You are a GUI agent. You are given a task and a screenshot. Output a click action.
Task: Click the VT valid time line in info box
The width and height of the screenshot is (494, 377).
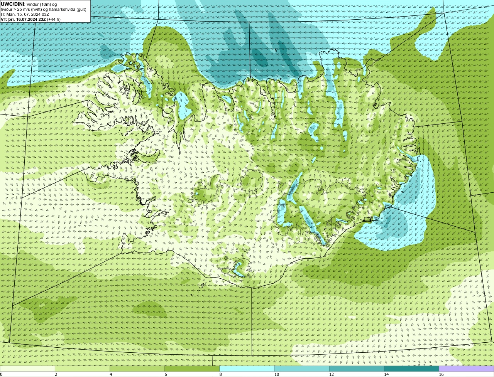coord(30,19)
